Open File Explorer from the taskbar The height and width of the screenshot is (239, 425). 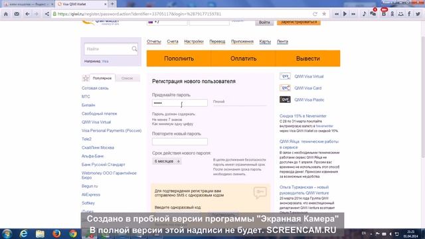coord(40,234)
